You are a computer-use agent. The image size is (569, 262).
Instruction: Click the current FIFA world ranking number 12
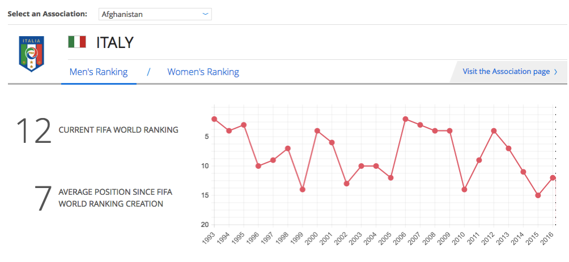click(34, 131)
